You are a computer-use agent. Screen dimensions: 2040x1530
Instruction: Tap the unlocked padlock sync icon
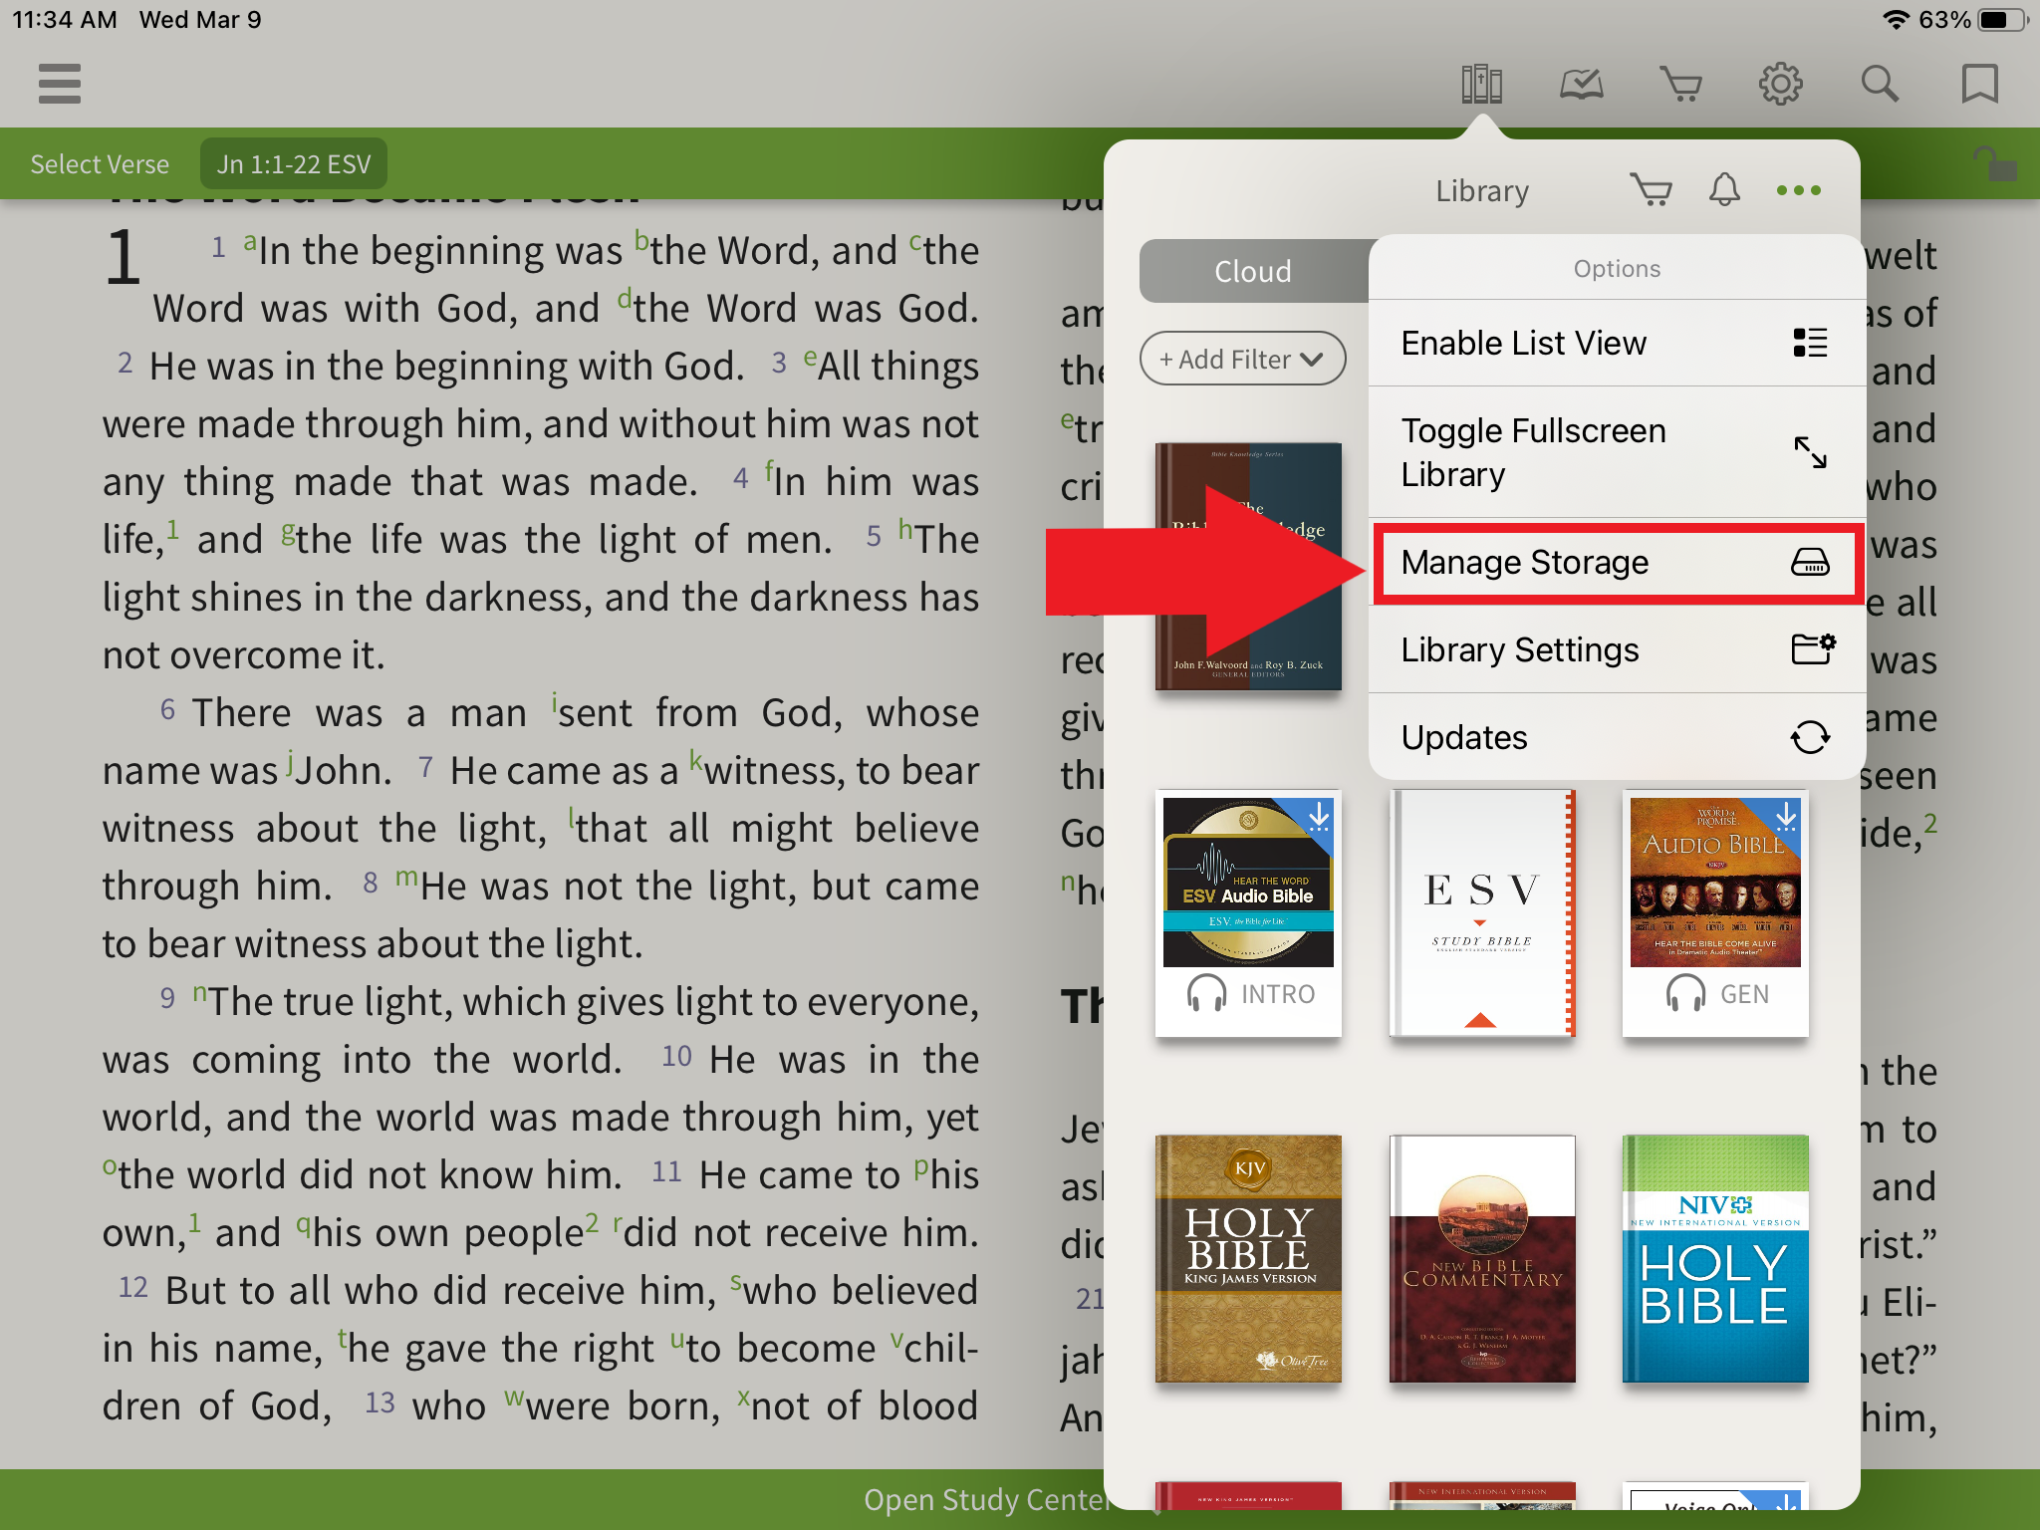(1994, 163)
